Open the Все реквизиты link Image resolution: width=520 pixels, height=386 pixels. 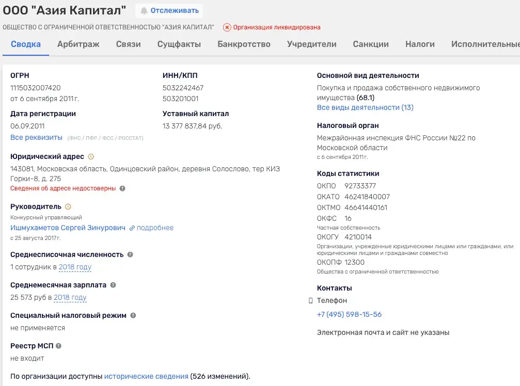[36, 137]
